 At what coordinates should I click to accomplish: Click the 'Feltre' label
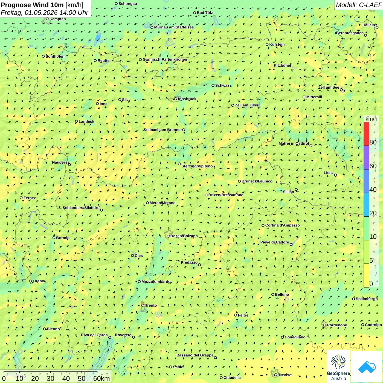243,315
